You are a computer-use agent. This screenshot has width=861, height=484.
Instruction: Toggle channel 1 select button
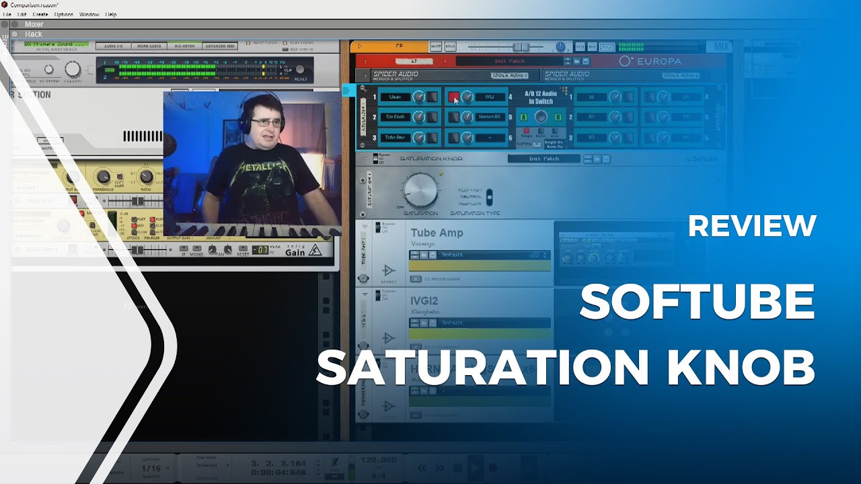tap(432, 97)
